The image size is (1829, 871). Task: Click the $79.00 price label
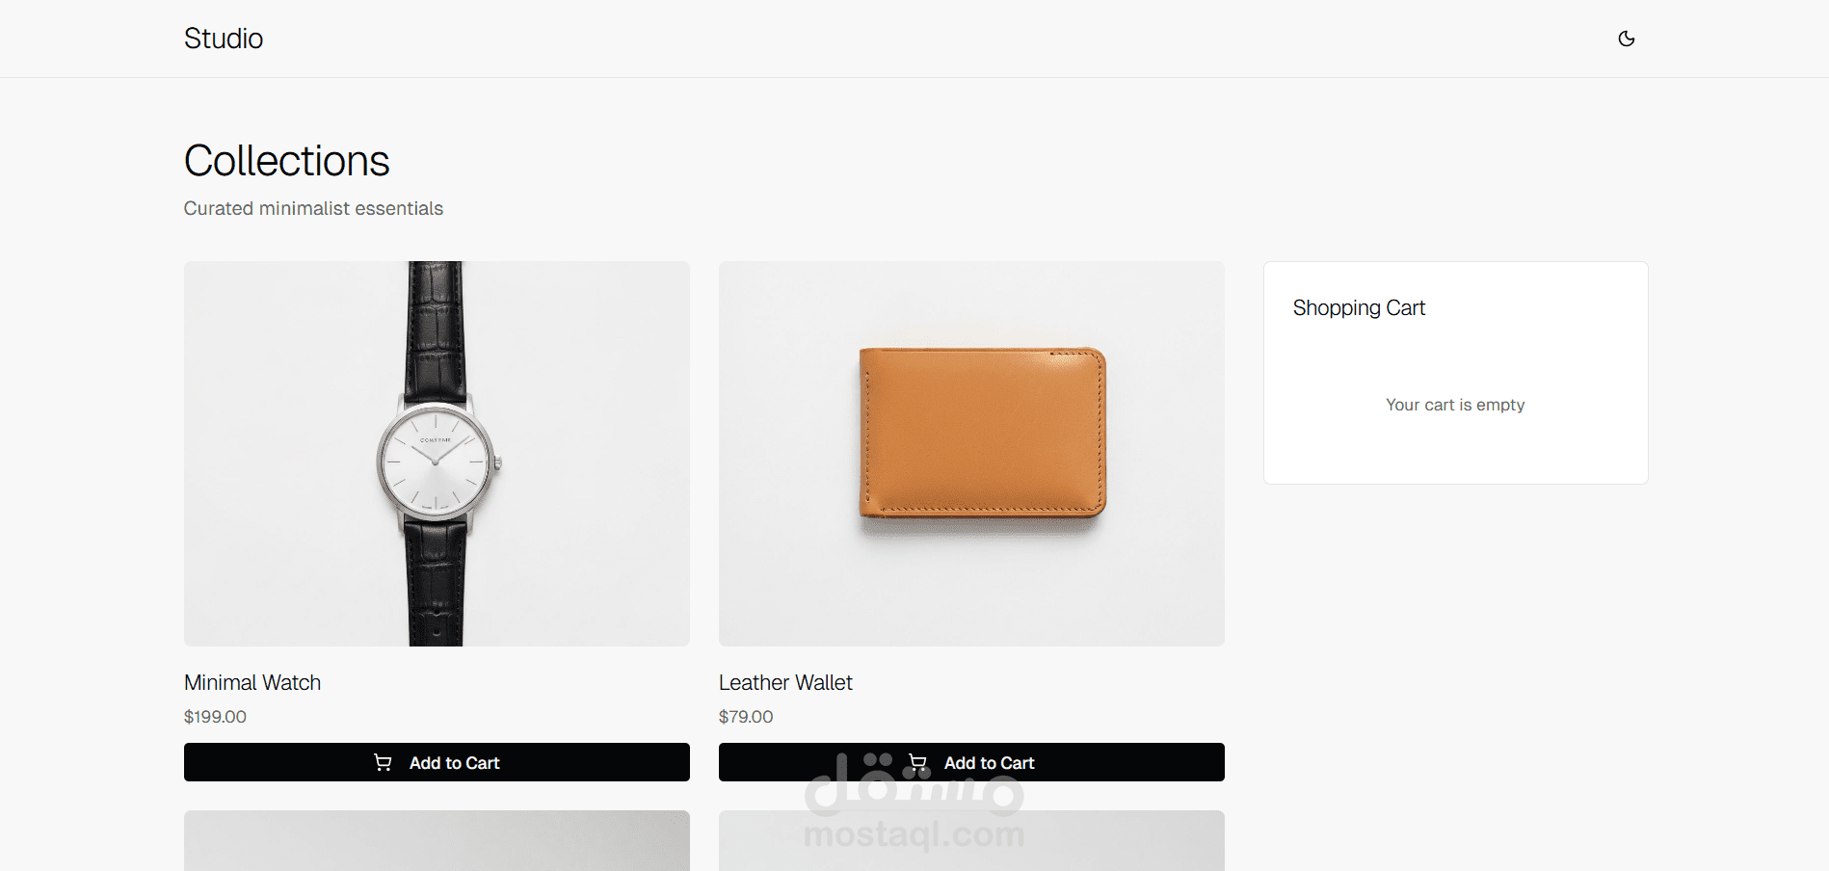tap(746, 717)
